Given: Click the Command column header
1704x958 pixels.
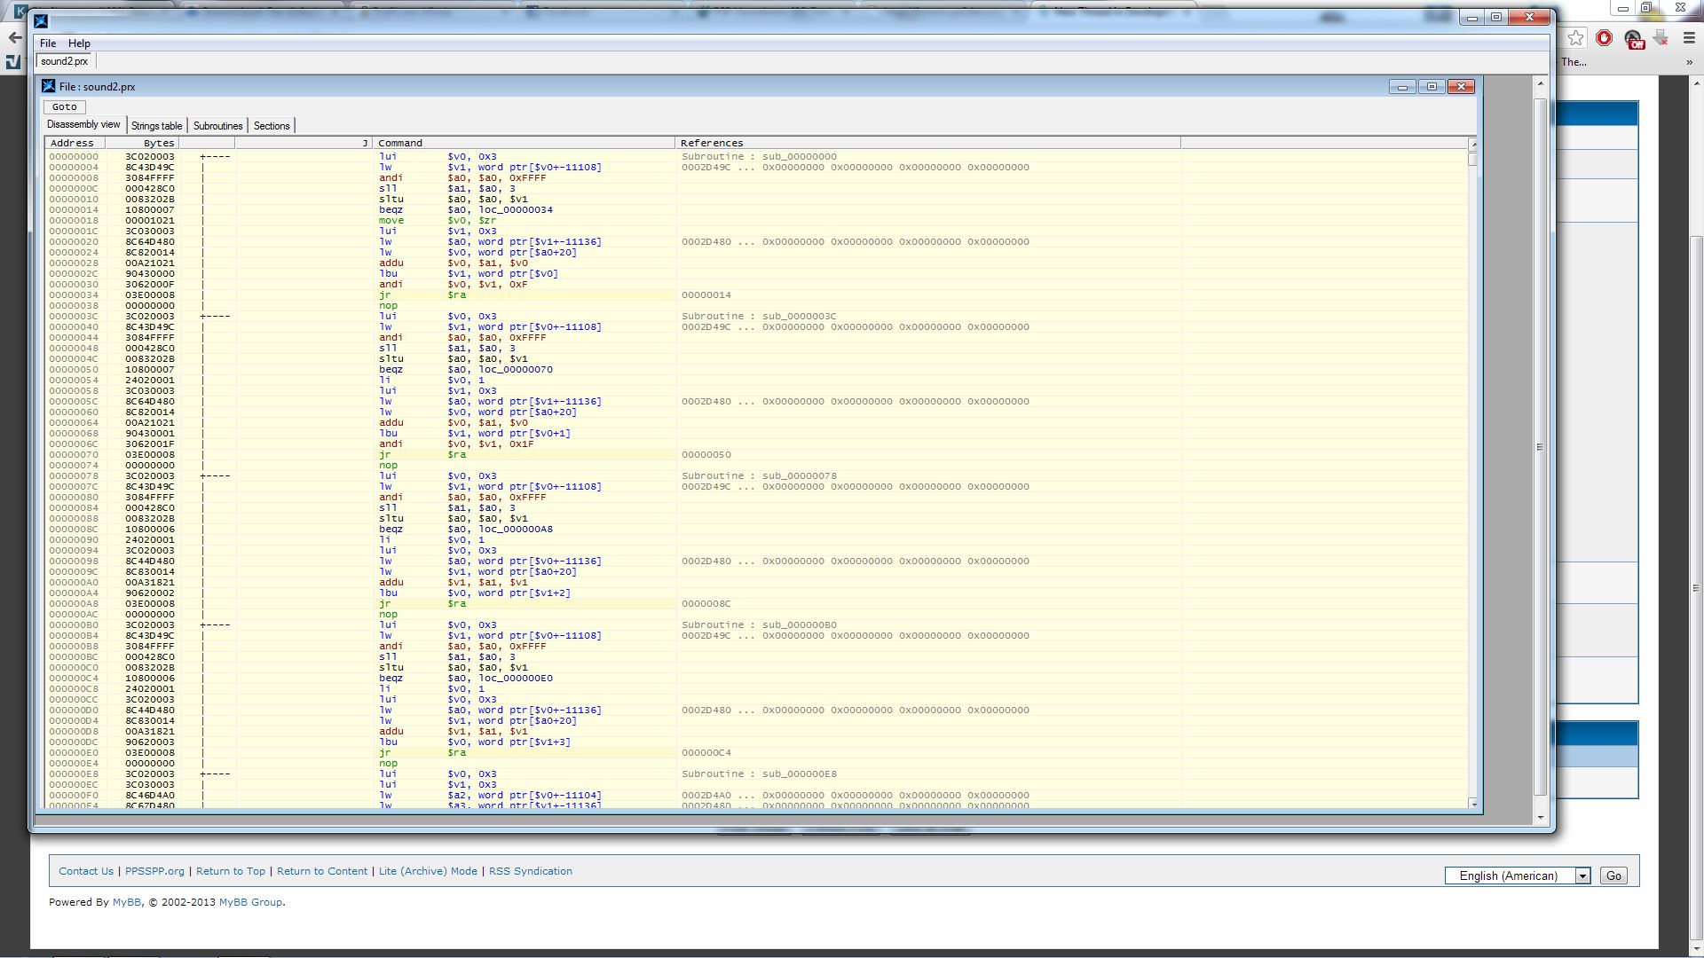Looking at the screenshot, I should [400, 143].
